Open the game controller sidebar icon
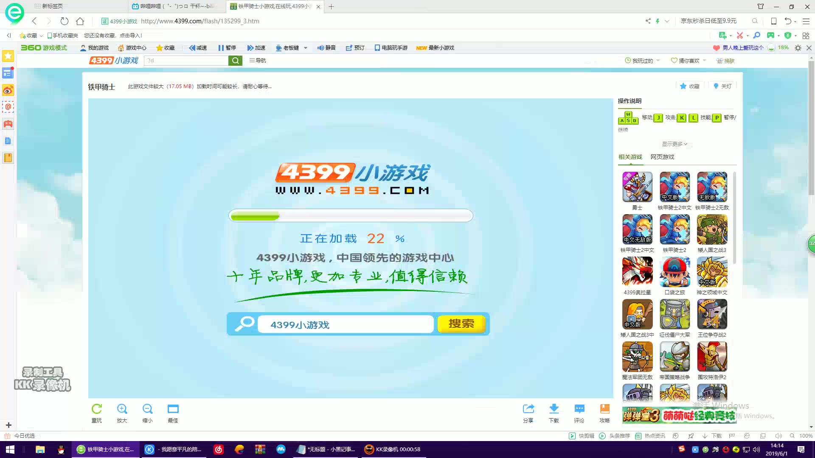815x458 pixels. coord(8,124)
